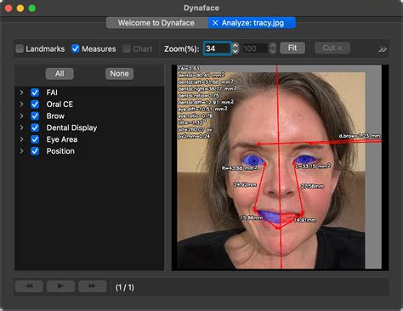The image size is (403, 311).
Task: Click the Fit zoom button
Action: tap(292, 48)
